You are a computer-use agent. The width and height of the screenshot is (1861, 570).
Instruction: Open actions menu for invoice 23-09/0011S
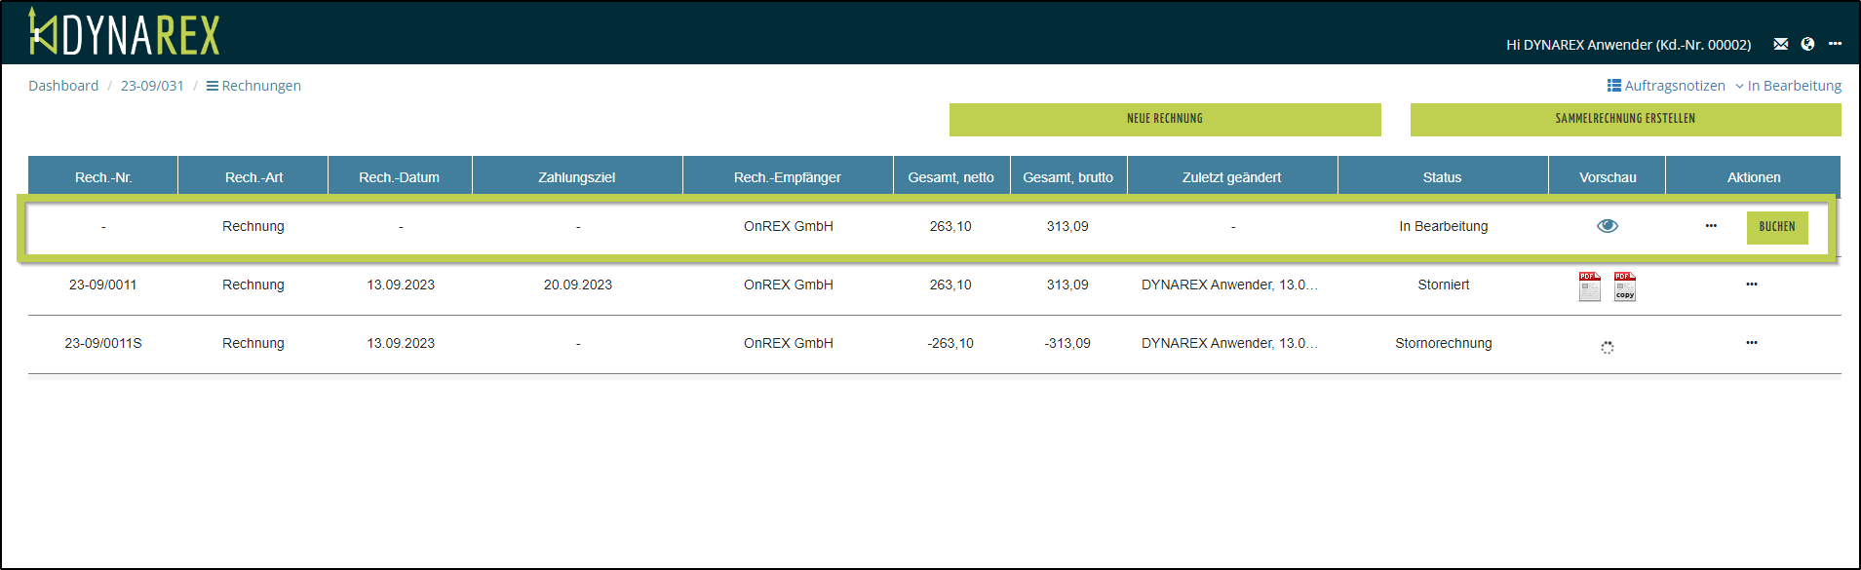(x=1751, y=343)
